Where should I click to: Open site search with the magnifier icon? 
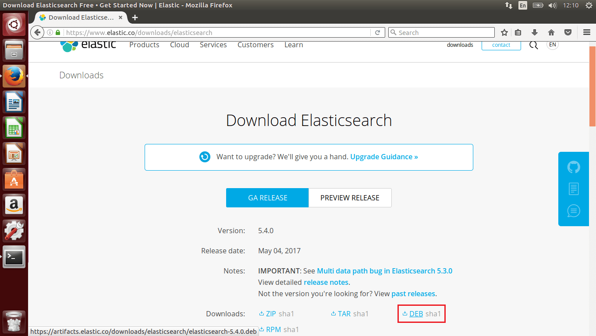point(533,45)
